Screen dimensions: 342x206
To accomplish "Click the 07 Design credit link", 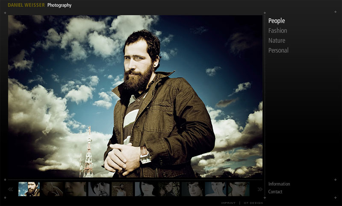I will coord(253,203).
